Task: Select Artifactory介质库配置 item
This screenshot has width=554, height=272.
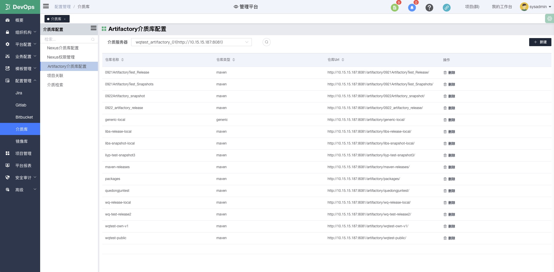Action: click(69, 66)
